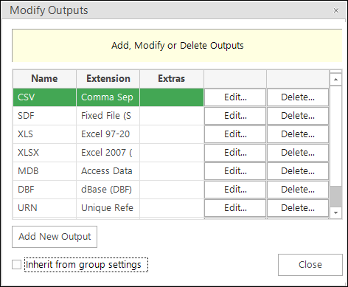Click the Delete button for CSV row
The width and height of the screenshot is (348, 287).
click(x=298, y=97)
